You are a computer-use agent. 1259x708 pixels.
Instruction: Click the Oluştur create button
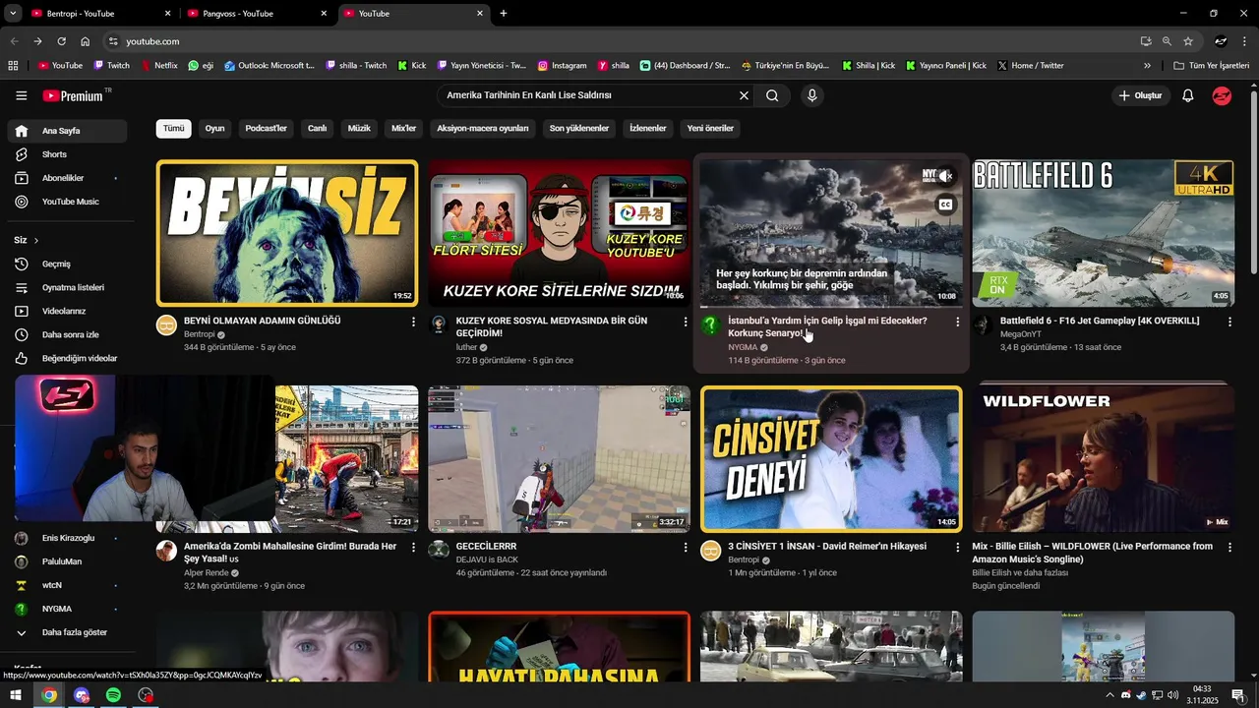point(1141,95)
